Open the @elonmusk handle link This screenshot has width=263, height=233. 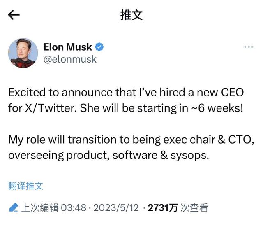point(70,59)
